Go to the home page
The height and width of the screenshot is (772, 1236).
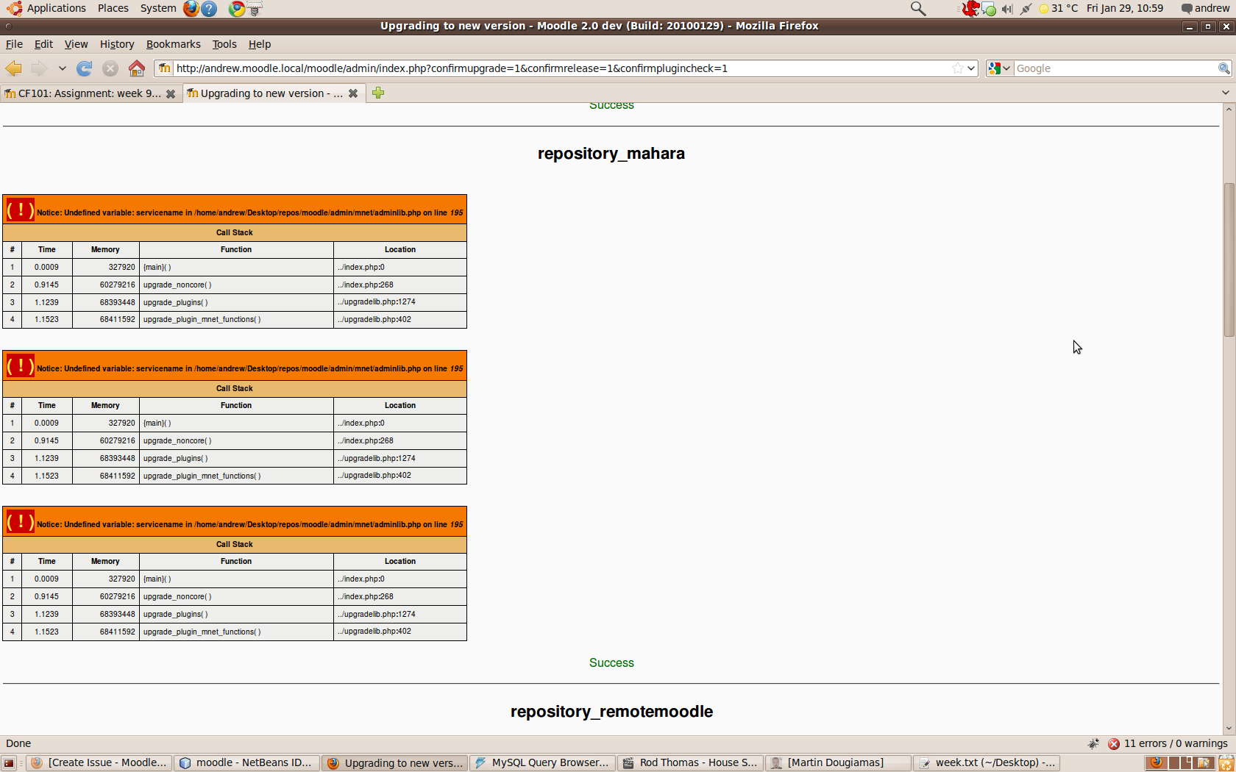click(137, 68)
